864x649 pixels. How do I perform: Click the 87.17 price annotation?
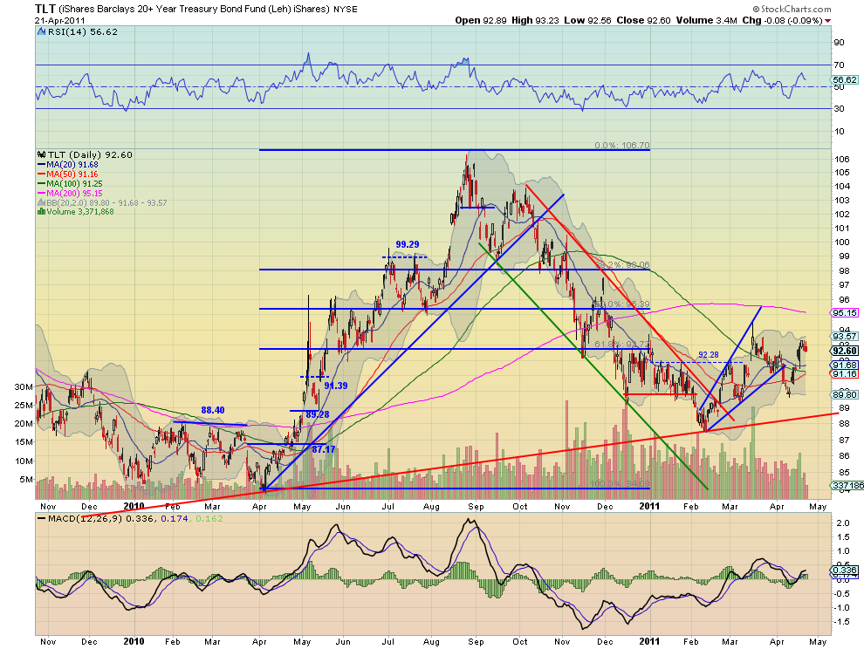point(324,449)
